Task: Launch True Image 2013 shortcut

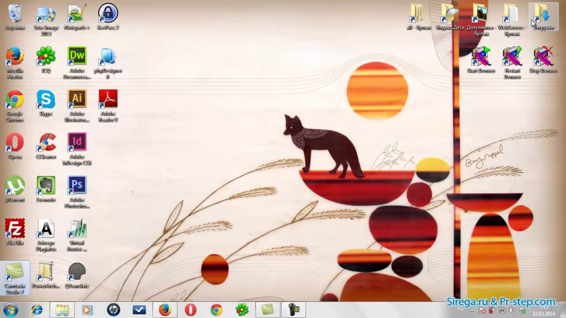Action: (x=46, y=20)
